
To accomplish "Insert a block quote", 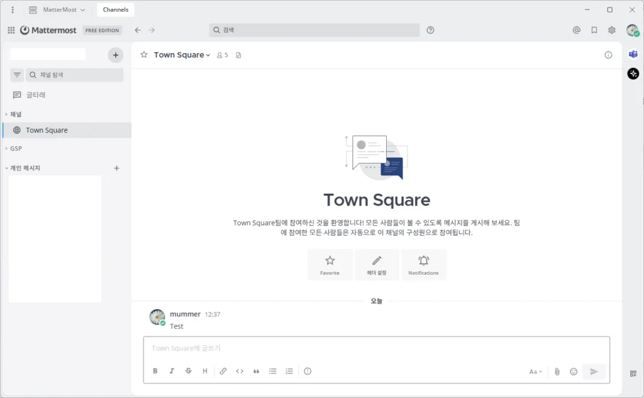I will tap(256, 371).
